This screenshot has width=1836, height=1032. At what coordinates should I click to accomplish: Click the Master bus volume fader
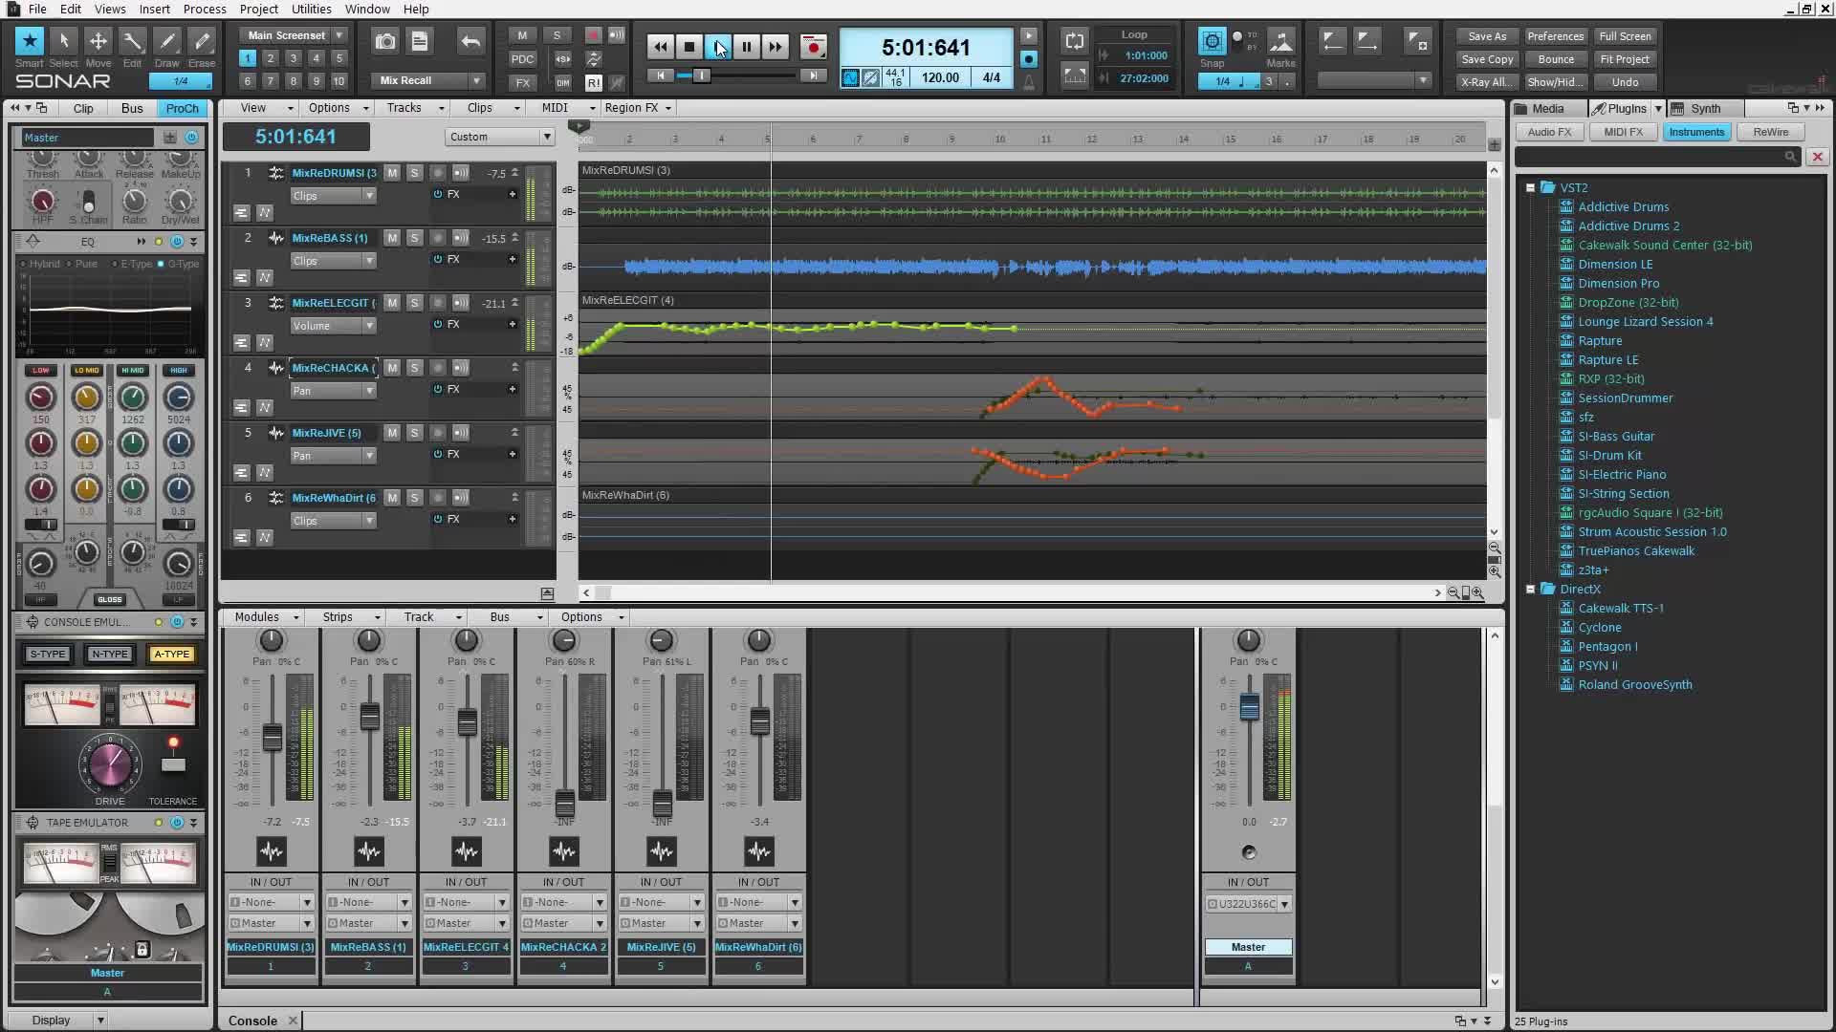point(1249,708)
